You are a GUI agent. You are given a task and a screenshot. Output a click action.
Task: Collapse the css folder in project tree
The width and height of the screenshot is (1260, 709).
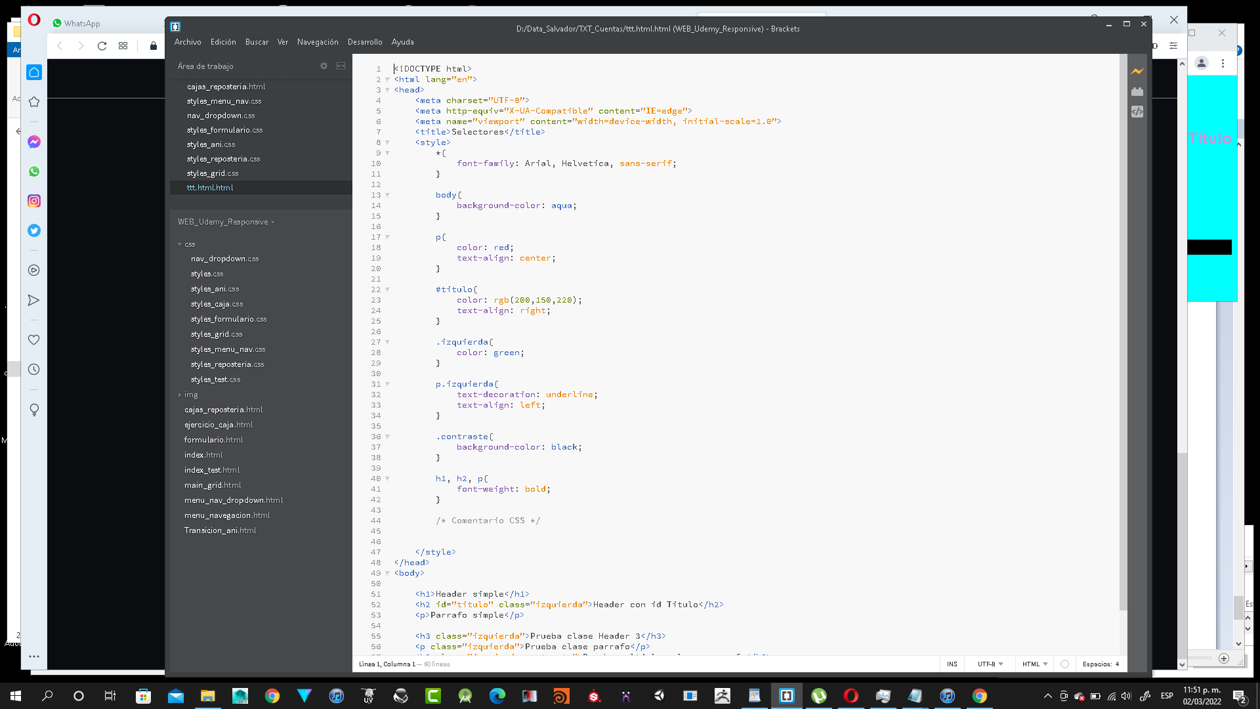[x=180, y=244]
